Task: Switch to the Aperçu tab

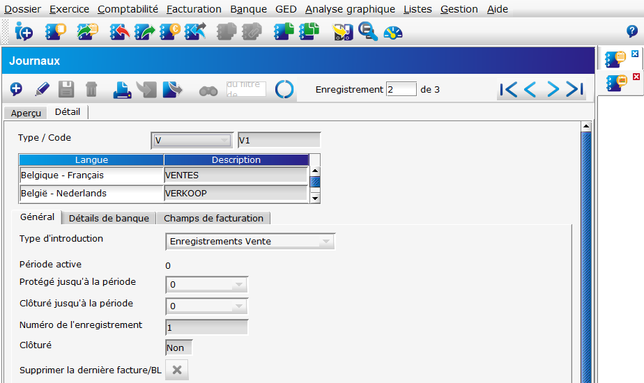Action: (x=26, y=113)
